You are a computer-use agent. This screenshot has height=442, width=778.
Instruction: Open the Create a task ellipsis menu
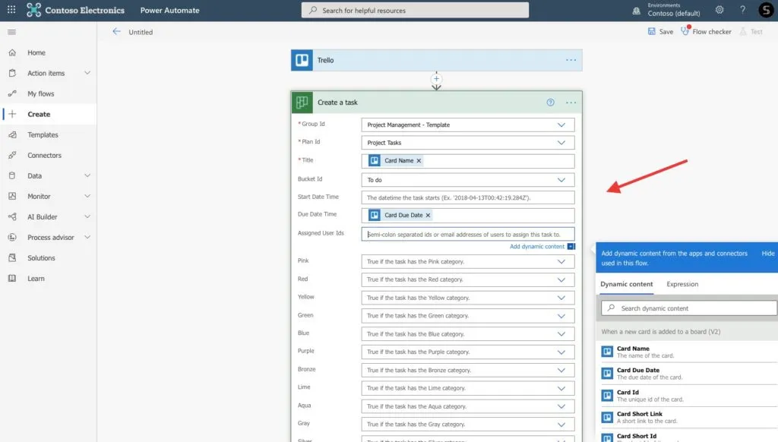[571, 103]
